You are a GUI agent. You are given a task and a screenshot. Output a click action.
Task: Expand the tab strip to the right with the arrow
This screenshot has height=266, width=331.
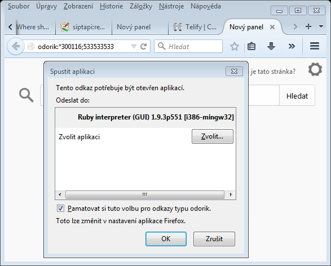pos(295,26)
